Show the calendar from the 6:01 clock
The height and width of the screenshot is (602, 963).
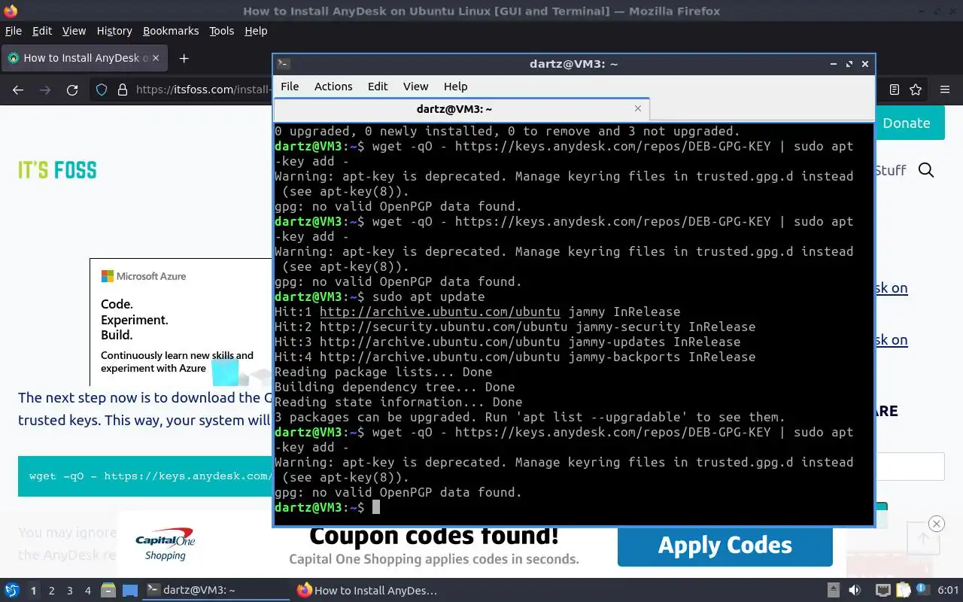pyautogui.click(x=948, y=590)
